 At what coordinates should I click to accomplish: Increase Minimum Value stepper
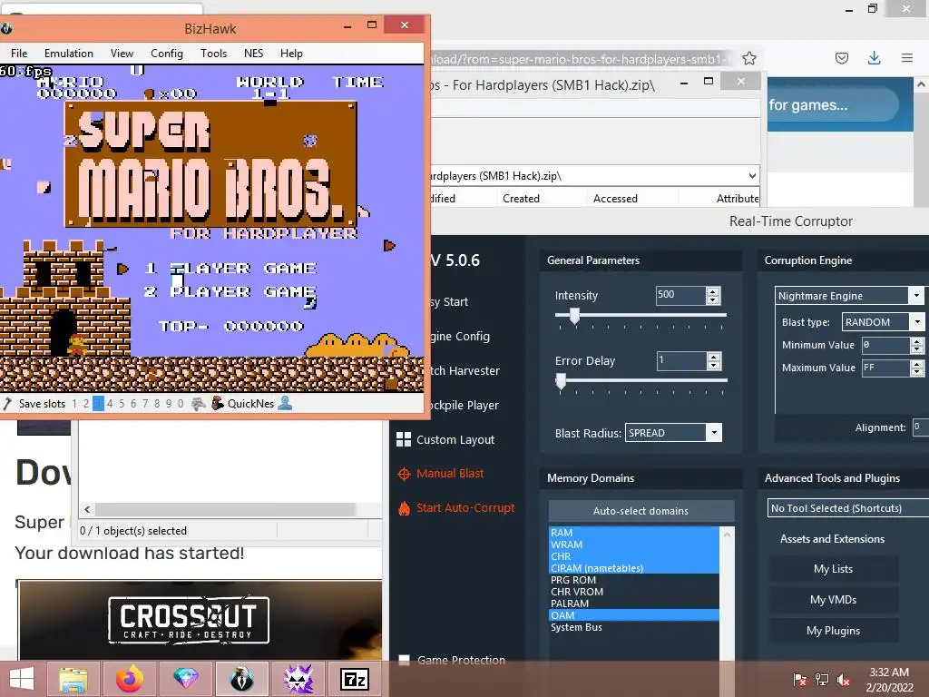pyautogui.click(x=916, y=341)
